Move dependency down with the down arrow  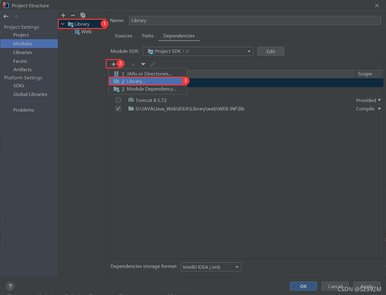tap(143, 64)
